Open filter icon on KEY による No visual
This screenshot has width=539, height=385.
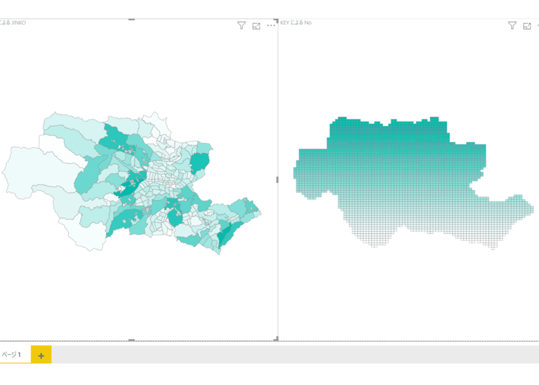point(512,26)
